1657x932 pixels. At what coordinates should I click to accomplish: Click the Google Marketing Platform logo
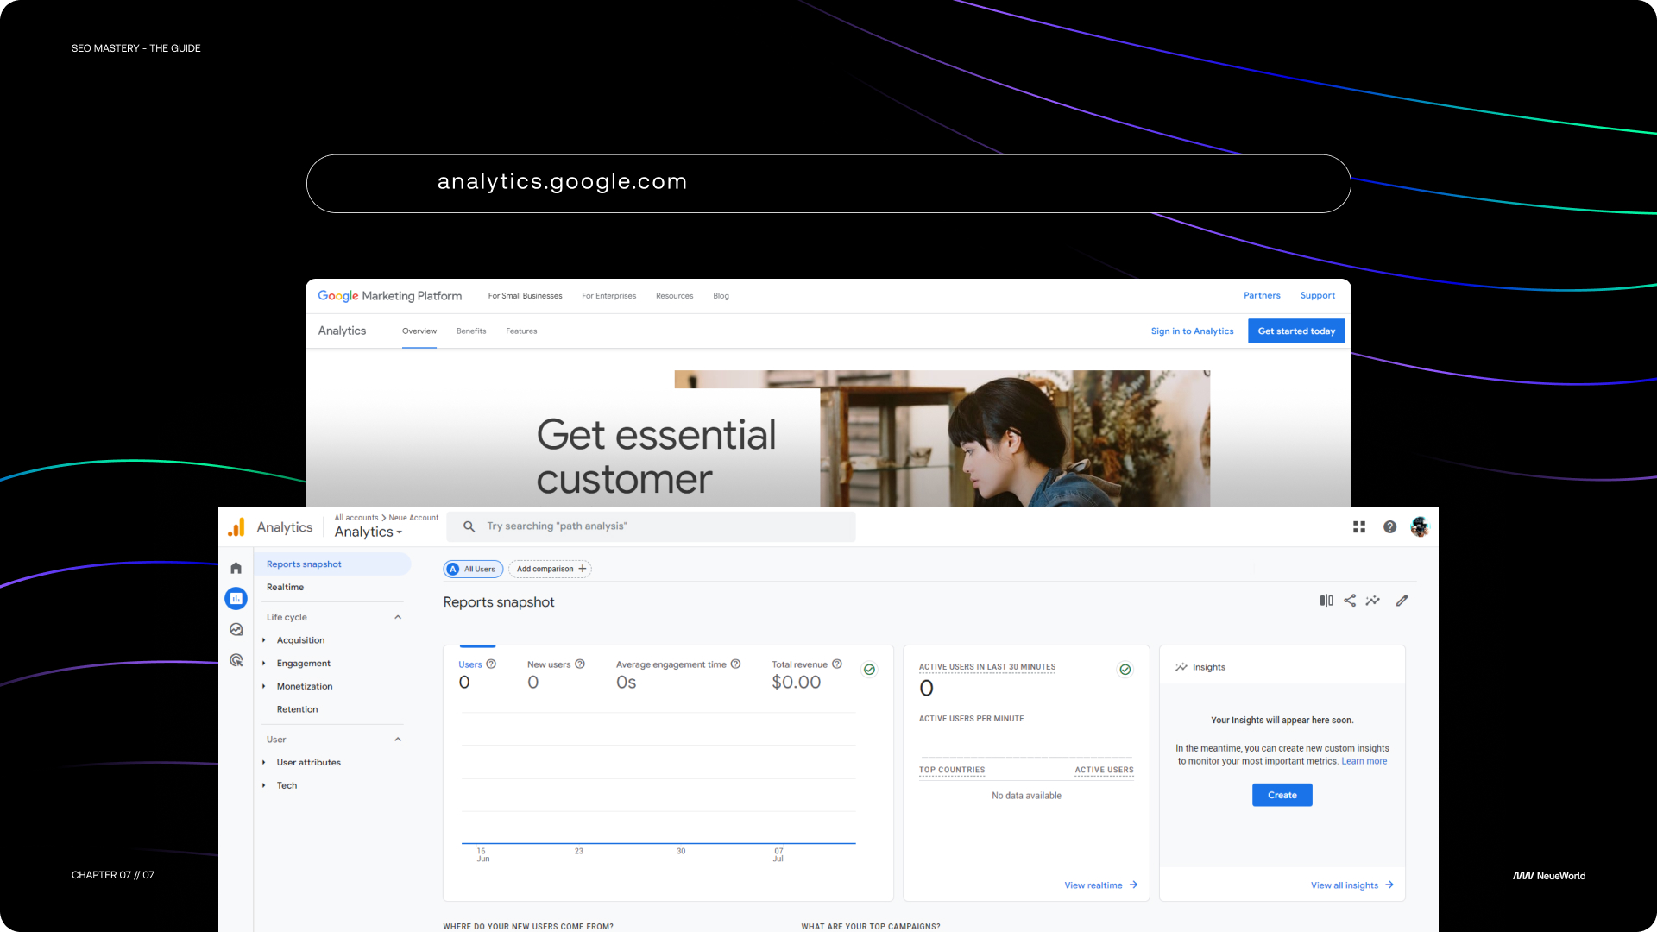coord(389,296)
